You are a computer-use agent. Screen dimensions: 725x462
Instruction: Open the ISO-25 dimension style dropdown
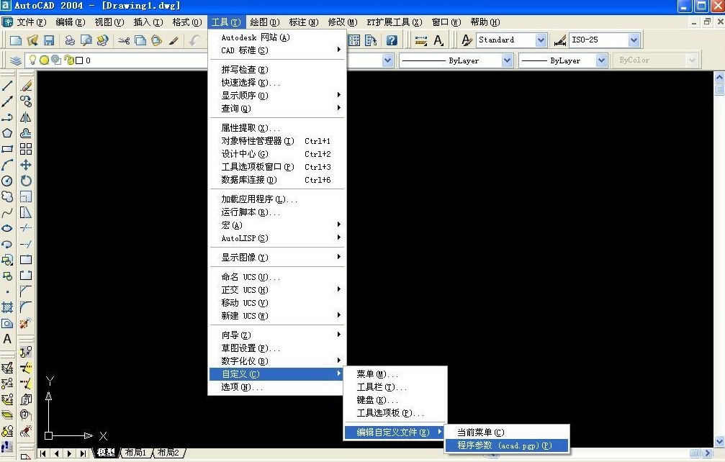coord(634,40)
